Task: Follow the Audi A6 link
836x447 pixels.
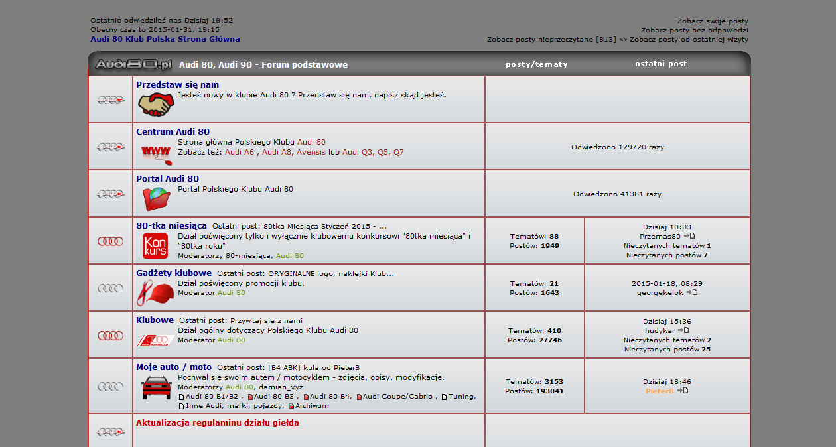Action: click(x=240, y=152)
